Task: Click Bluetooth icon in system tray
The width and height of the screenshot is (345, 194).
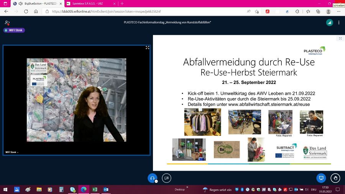Action: click(242, 189)
